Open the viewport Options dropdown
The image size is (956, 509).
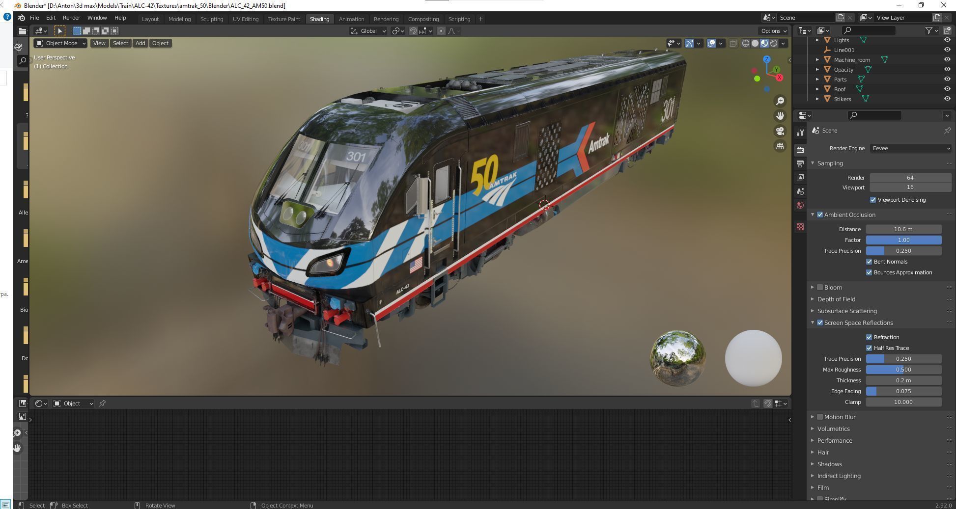tap(774, 31)
